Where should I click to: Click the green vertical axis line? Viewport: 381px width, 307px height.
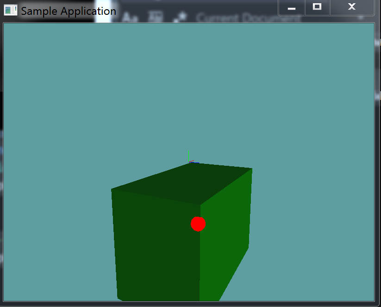188,156
